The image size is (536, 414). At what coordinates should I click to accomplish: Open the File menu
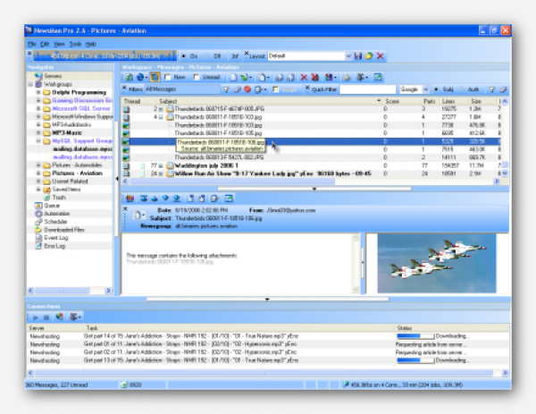pos(32,44)
